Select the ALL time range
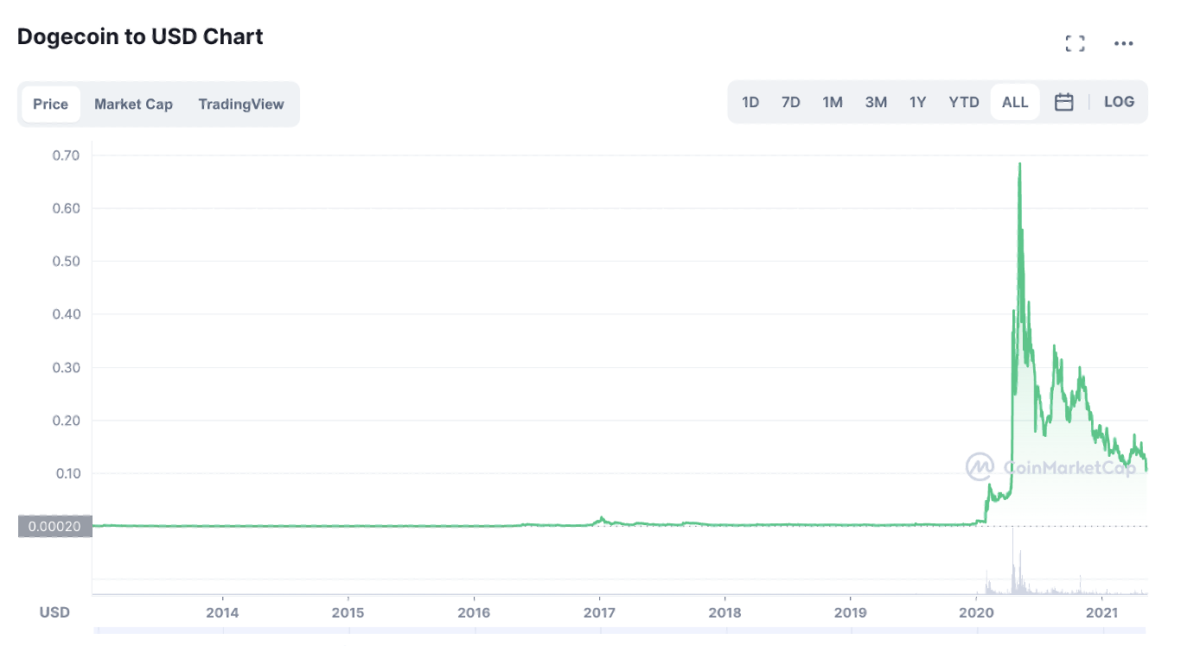Viewport: 1200px width, 646px height. click(1015, 102)
